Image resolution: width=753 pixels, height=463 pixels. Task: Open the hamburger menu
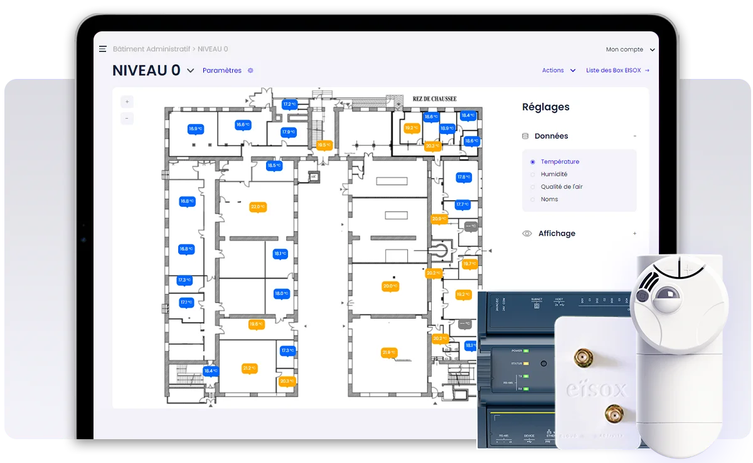(103, 49)
